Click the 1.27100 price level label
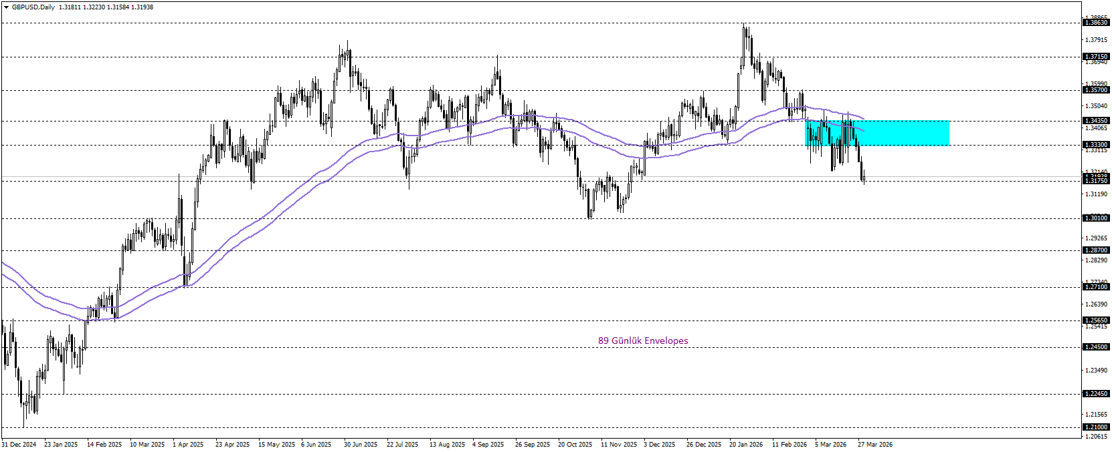The height and width of the screenshot is (452, 1112). coord(1096,287)
